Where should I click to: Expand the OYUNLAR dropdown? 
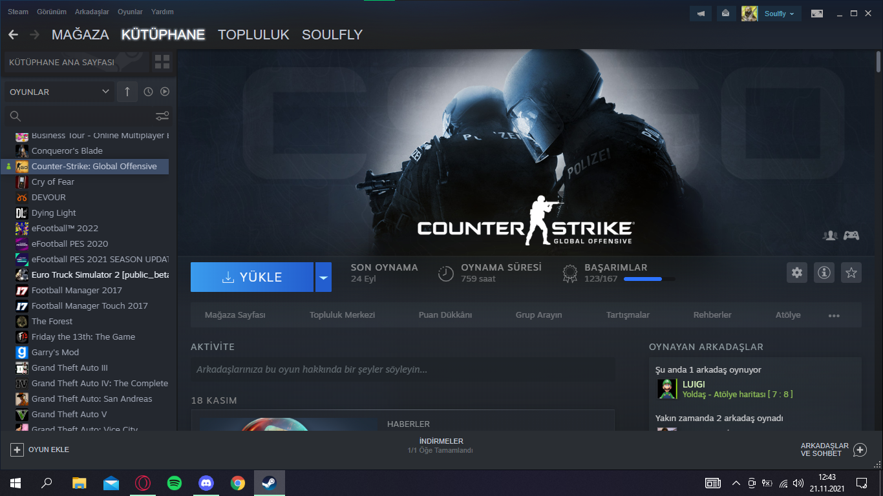pyautogui.click(x=59, y=92)
